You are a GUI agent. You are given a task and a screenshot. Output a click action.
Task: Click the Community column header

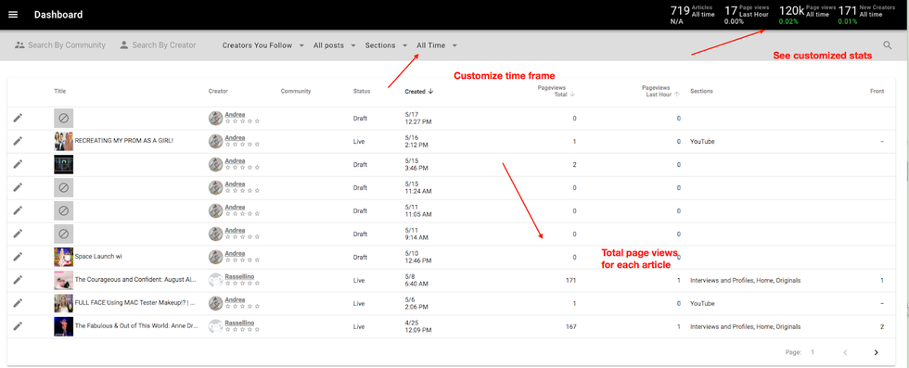point(296,92)
